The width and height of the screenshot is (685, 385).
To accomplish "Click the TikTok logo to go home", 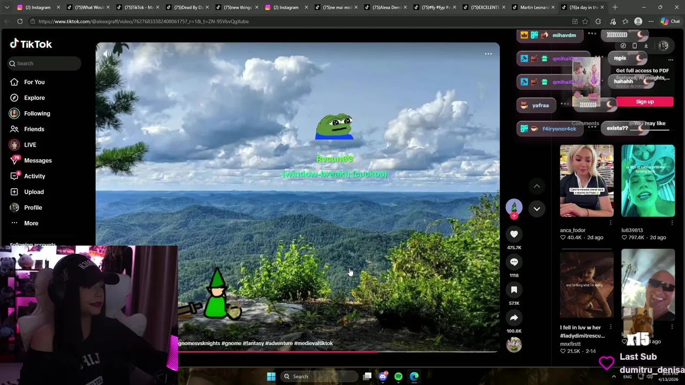I will pyautogui.click(x=31, y=44).
